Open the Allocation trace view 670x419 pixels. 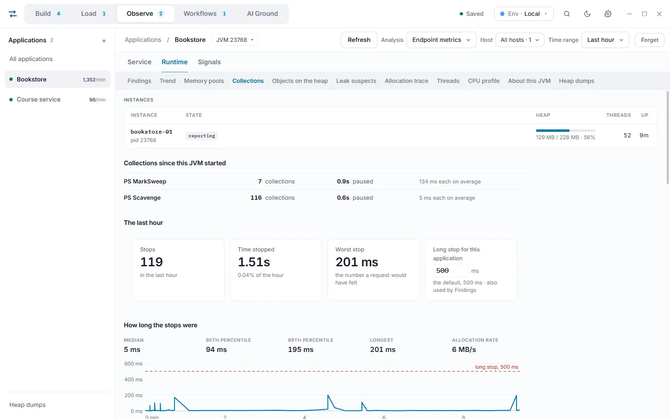tap(407, 81)
